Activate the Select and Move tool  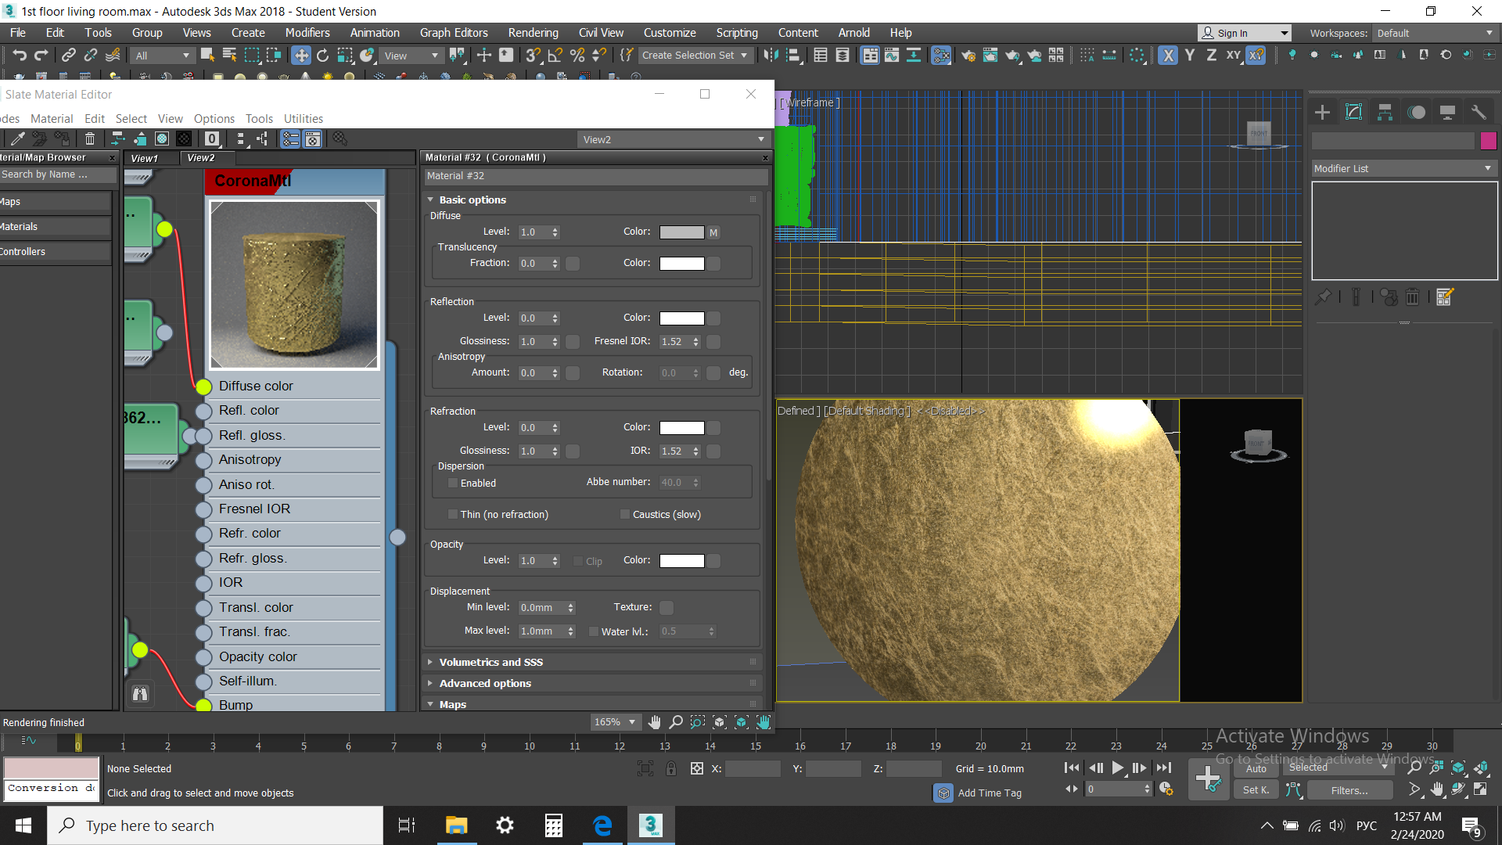tap(300, 55)
